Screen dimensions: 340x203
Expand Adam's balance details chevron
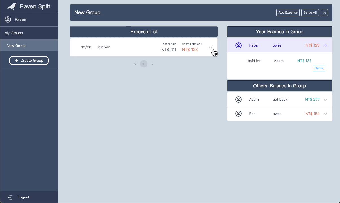point(325,100)
